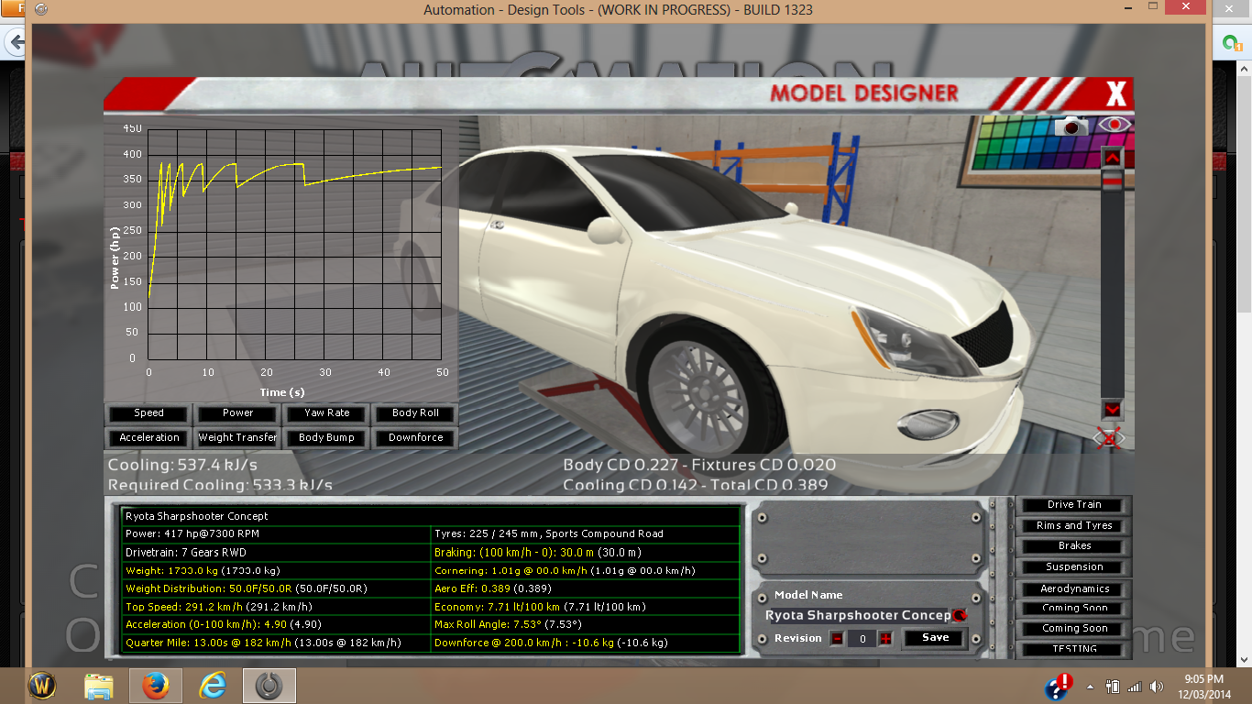This screenshot has width=1252, height=704.
Task: Save the car model
Action: 935,638
